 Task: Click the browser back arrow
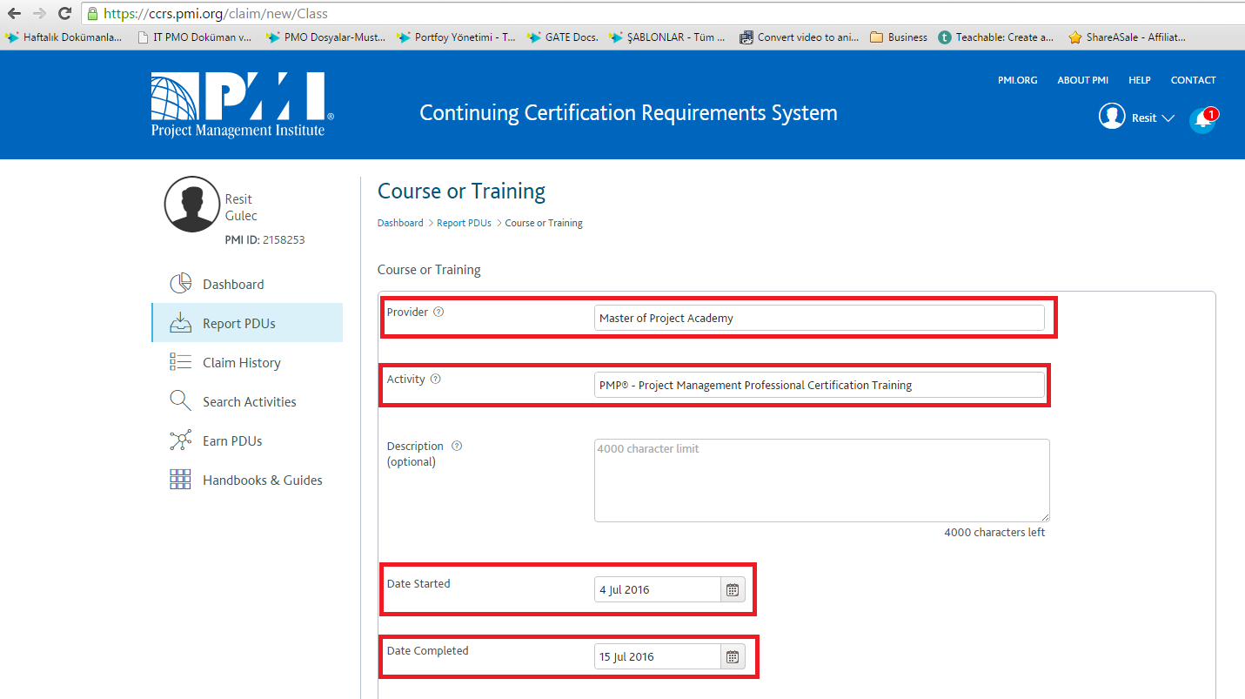(x=14, y=13)
